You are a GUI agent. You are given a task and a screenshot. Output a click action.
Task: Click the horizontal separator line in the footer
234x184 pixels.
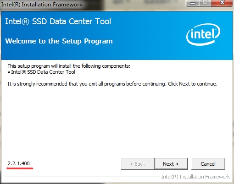(82, 177)
